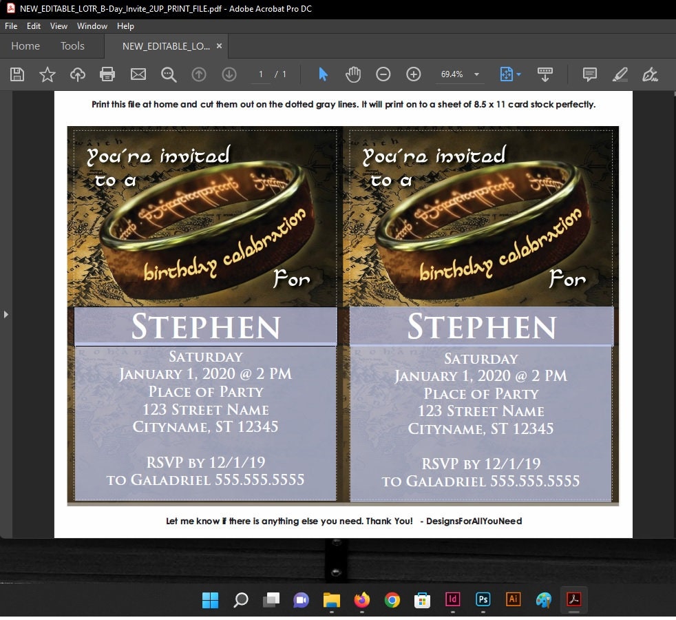The image size is (676, 620).
Task: Open the Home tab
Action: tap(25, 46)
